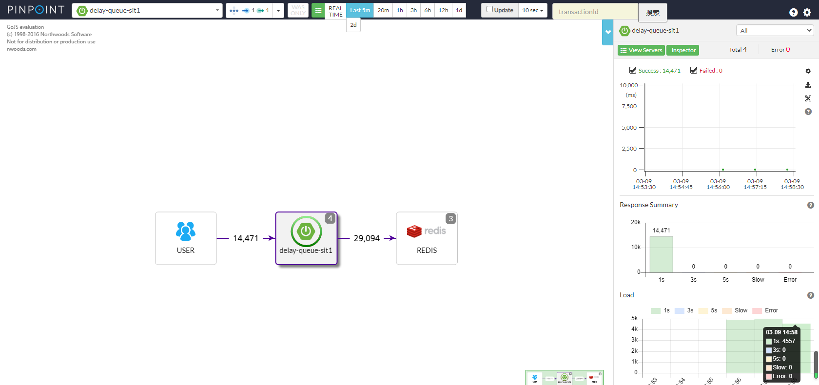Click the right panel vertical scrollbar
The width and height of the screenshot is (819, 385).
click(816, 364)
